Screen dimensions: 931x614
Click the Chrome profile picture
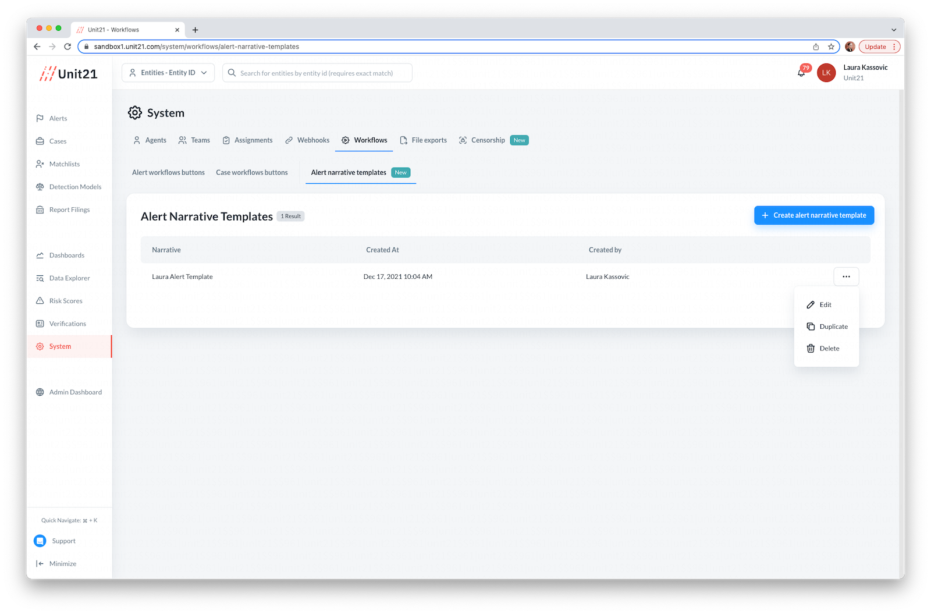pos(850,47)
